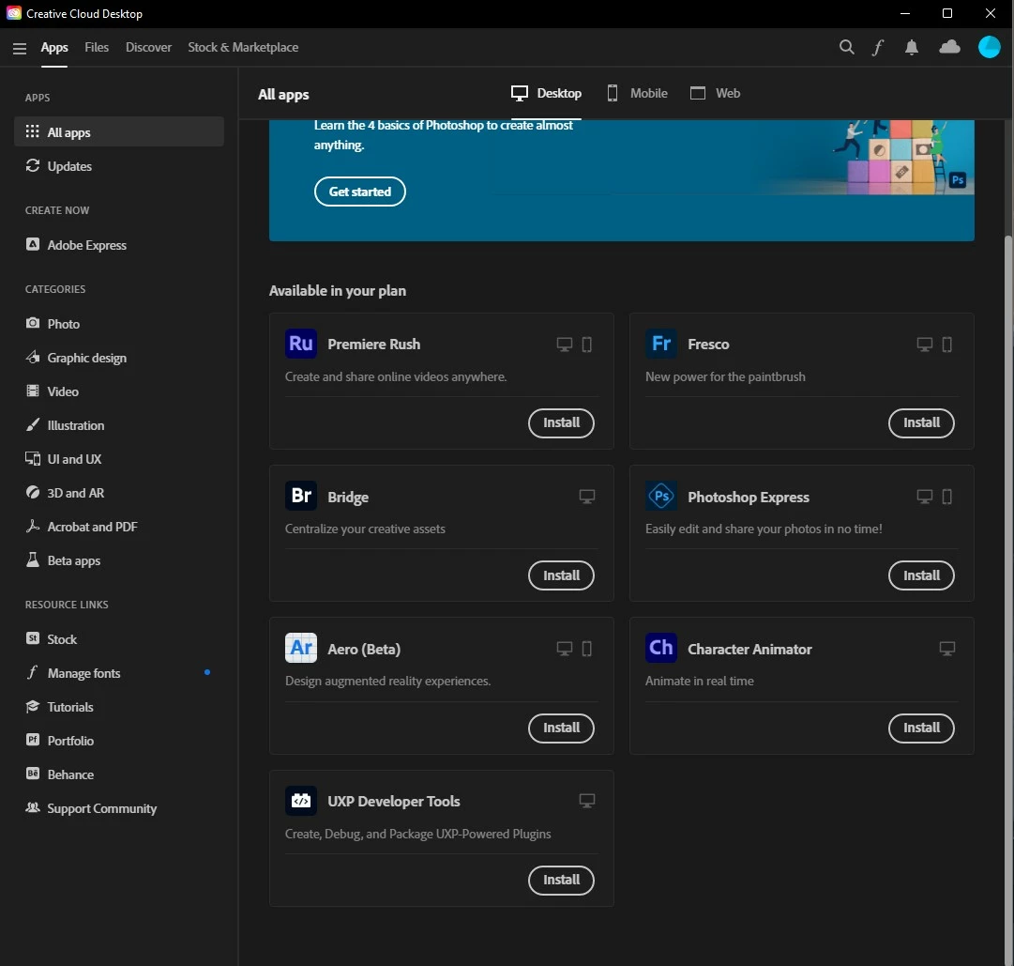The height and width of the screenshot is (966, 1014).
Task: Click the Creative Cloud logo in title bar
Action: [x=13, y=13]
